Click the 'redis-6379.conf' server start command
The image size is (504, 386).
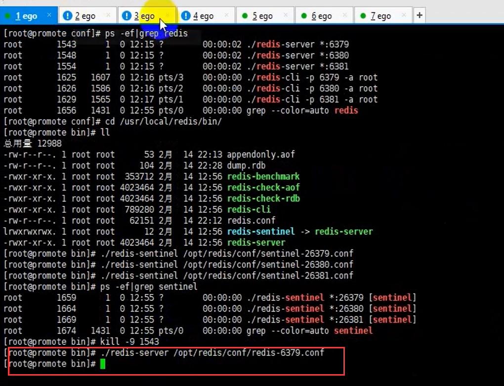[212, 353]
